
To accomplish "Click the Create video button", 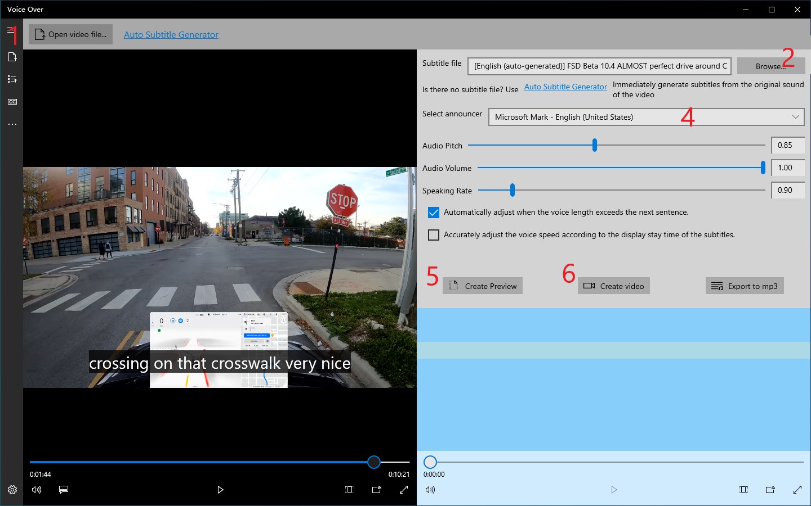I will pyautogui.click(x=614, y=286).
